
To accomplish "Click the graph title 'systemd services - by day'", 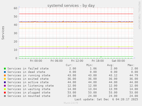I will click(x=71, y=5).
